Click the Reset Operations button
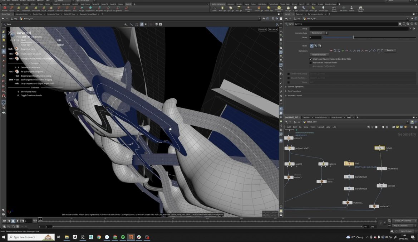The width and height of the screenshot is (418, 242). click(x=319, y=55)
